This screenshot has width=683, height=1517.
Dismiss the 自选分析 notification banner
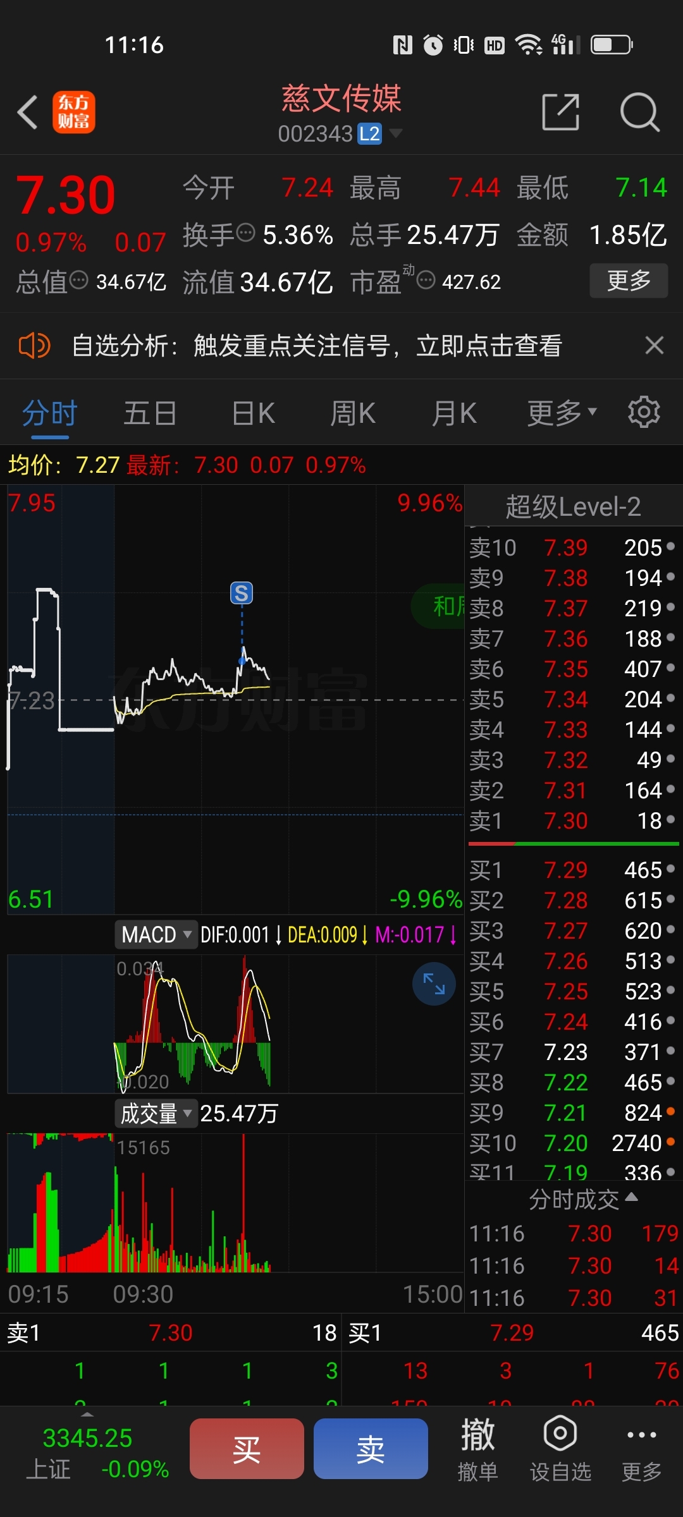coord(654,345)
